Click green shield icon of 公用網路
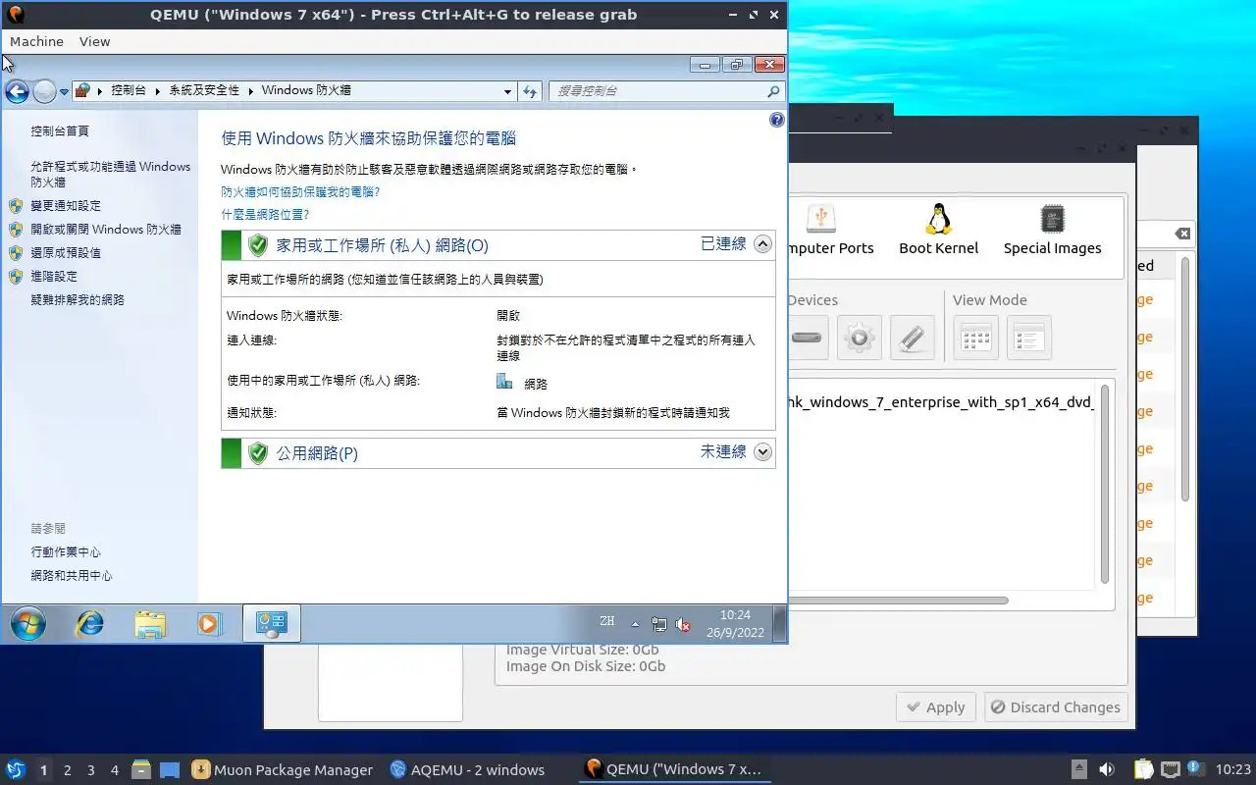The width and height of the screenshot is (1256, 785). point(258,453)
